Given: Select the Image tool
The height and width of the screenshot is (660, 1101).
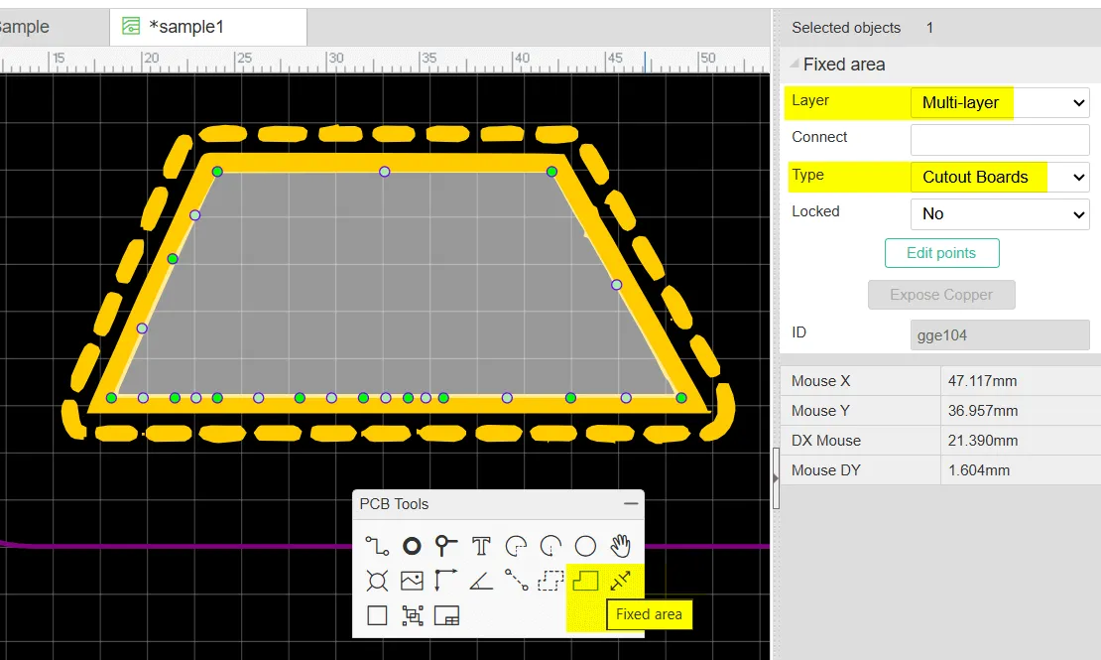Looking at the screenshot, I should (412, 581).
